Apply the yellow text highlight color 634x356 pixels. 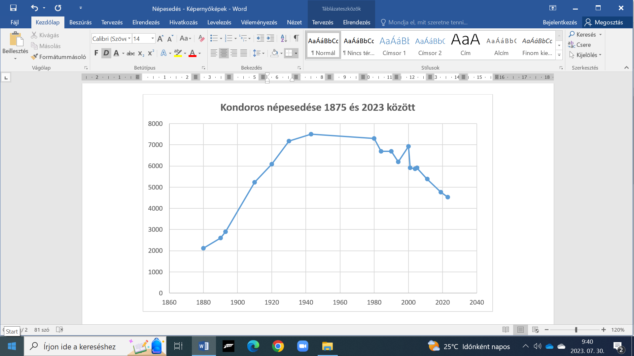coord(178,53)
